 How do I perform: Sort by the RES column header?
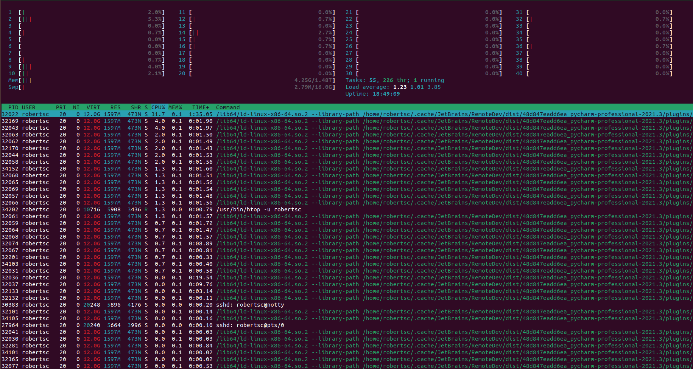point(115,107)
